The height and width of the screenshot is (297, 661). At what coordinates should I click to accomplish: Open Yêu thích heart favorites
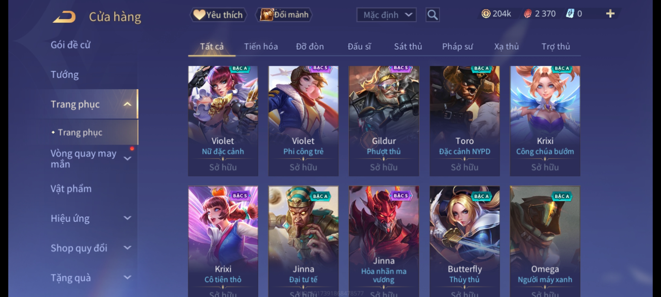[218, 15]
